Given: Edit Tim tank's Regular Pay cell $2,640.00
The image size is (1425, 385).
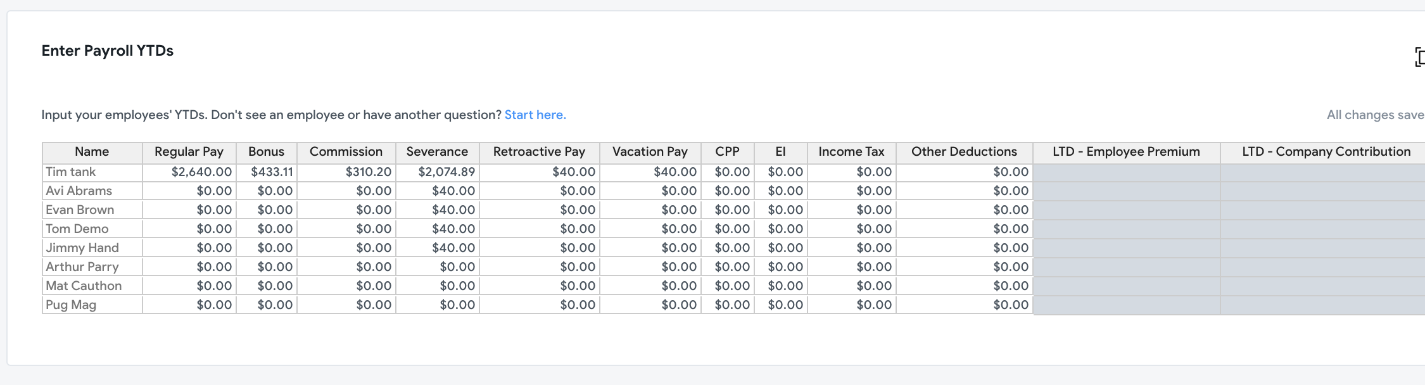Looking at the screenshot, I should [x=189, y=172].
